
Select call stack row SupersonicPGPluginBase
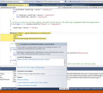coord(85,76)
